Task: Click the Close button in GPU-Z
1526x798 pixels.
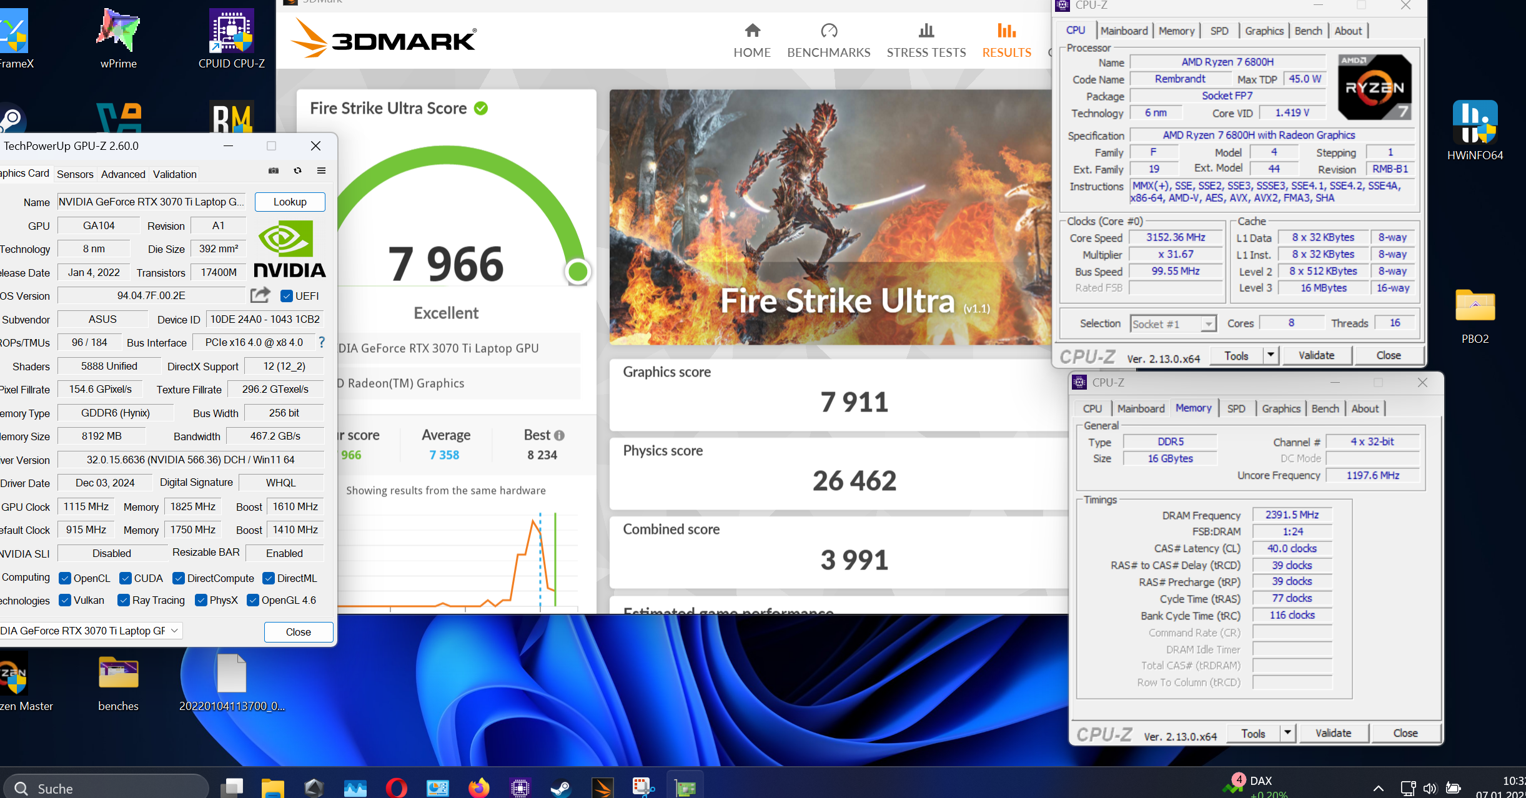Action: pos(298,632)
